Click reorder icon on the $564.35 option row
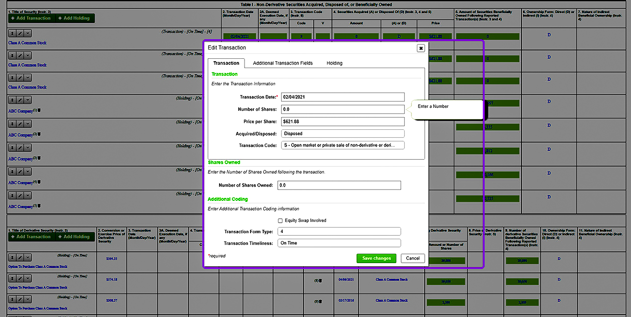Viewport: 631px width, 317px height. pos(12,257)
